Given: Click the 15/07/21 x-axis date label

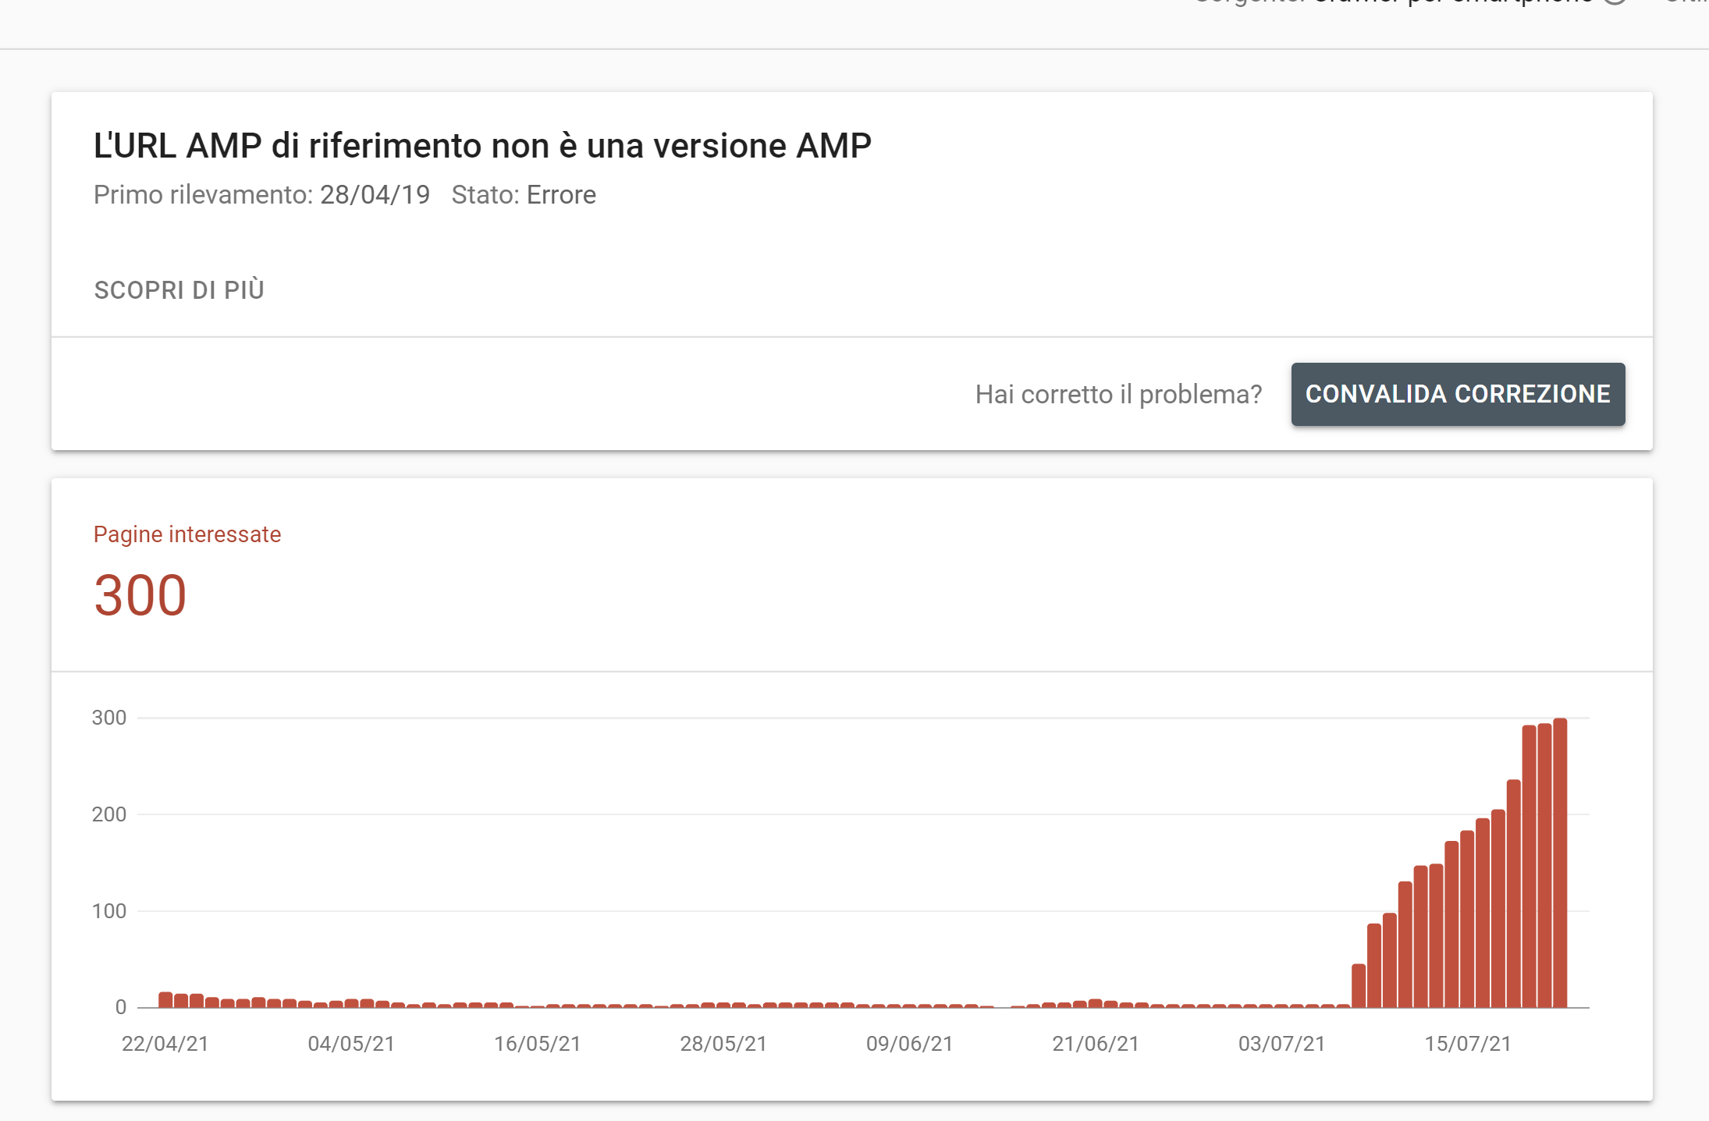Looking at the screenshot, I should click(x=1468, y=1044).
